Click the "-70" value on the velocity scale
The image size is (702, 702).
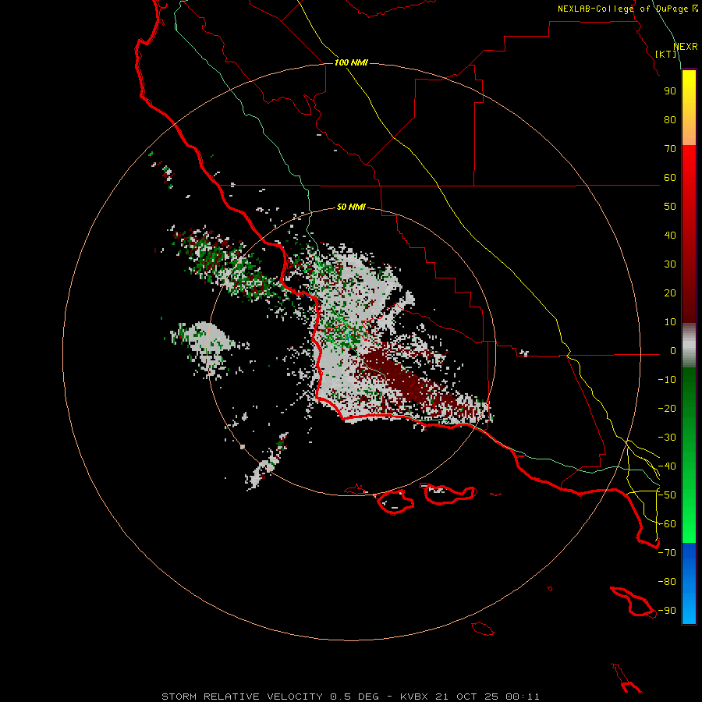point(667,553)
